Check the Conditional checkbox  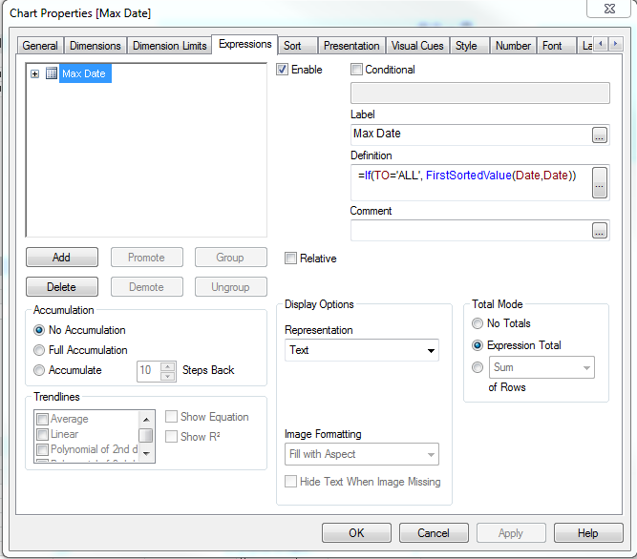[x=356, y=70]
